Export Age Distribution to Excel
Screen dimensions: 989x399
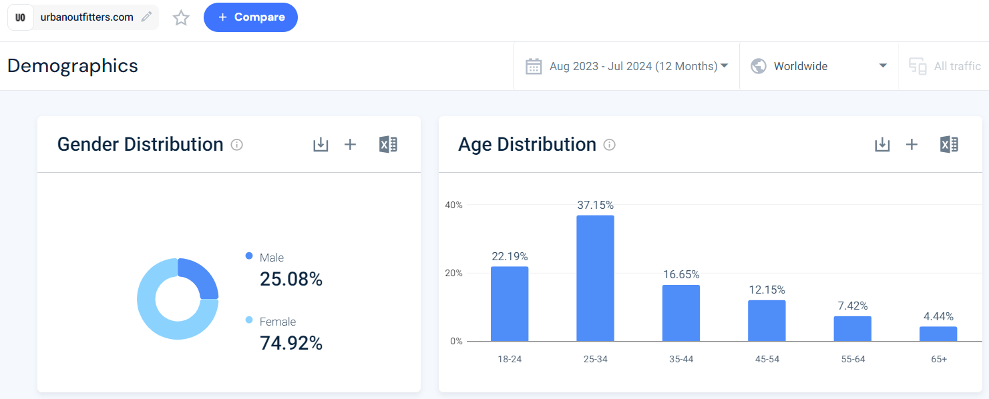(950, 144)
